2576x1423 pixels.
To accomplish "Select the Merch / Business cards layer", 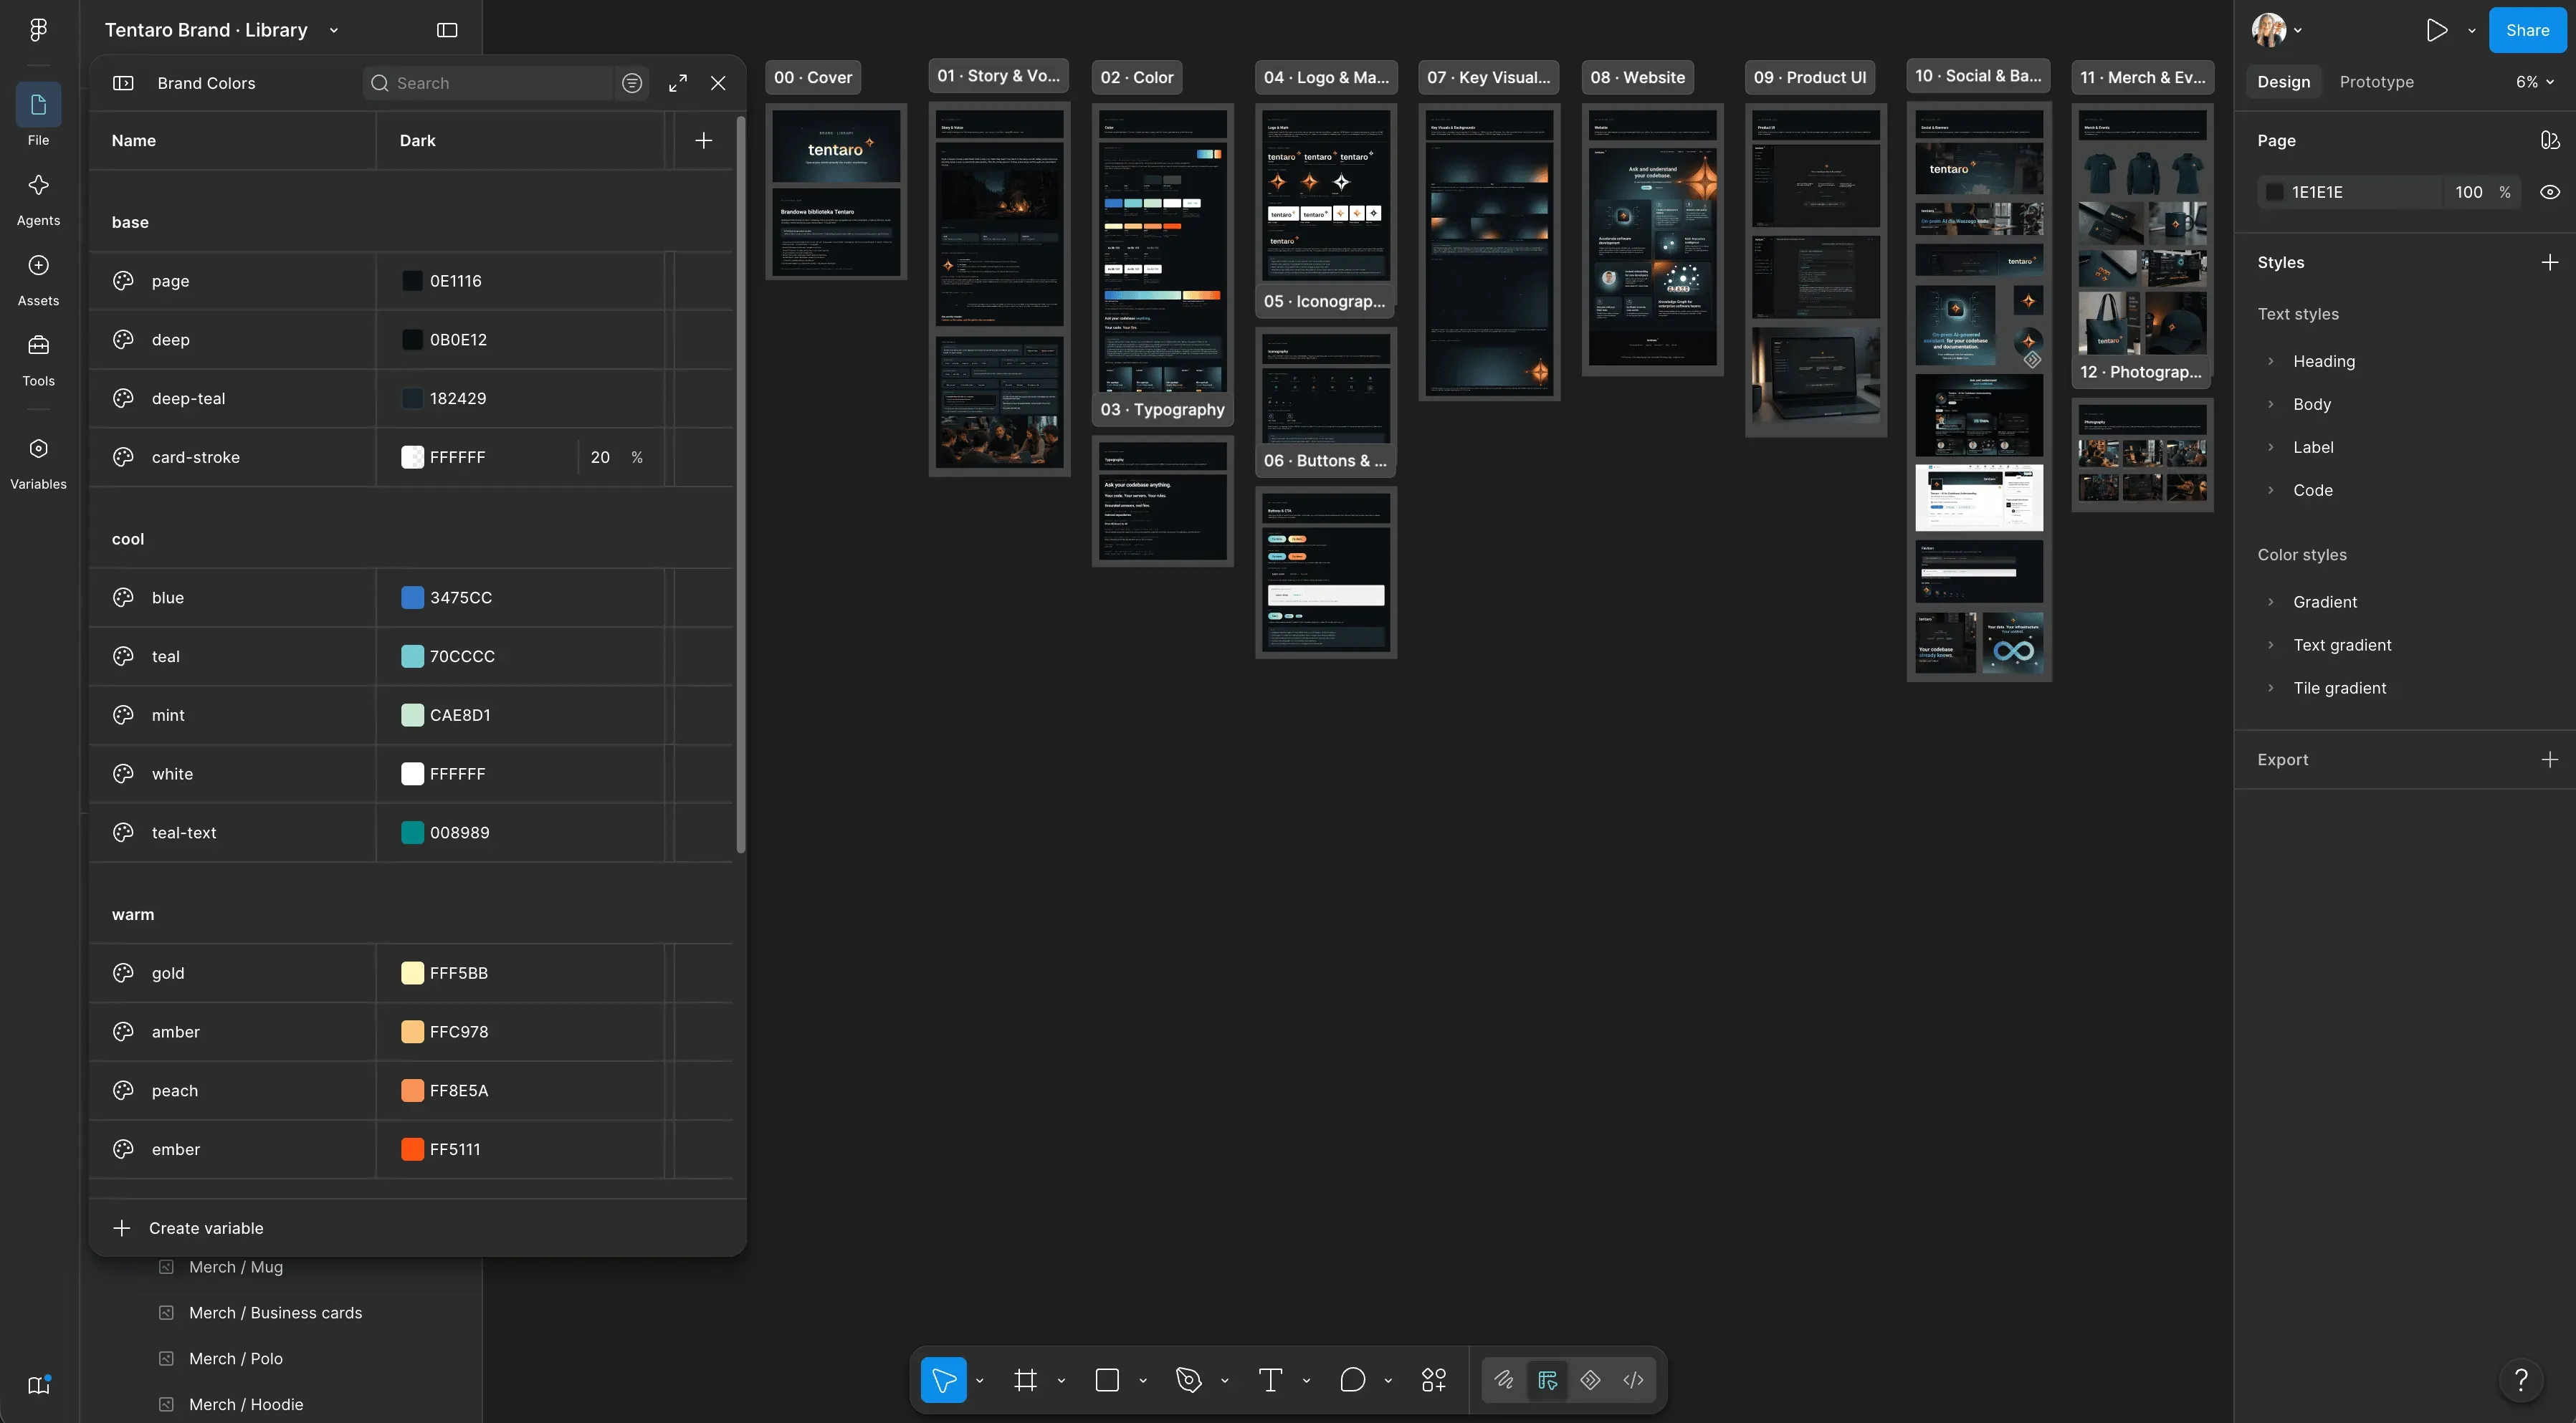I will (276, 1312).
